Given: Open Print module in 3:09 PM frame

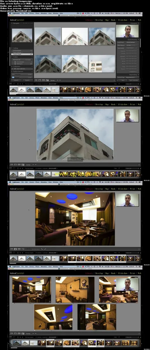Looking at the screenshot, I should point(133,189).
